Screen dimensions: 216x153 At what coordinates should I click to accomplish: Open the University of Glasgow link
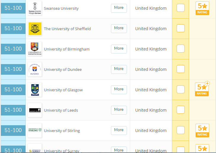point(63,90)
